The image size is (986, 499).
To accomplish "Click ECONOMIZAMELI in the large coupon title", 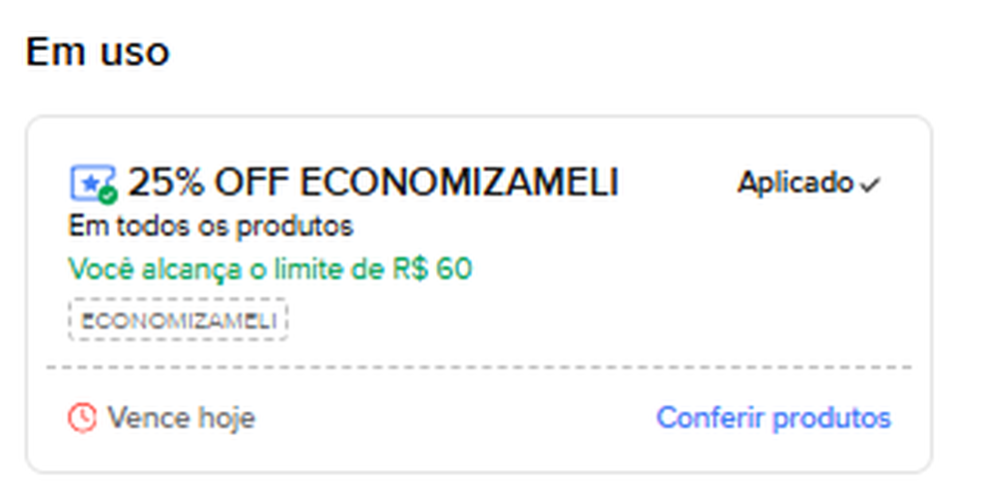I will [459, 183].
